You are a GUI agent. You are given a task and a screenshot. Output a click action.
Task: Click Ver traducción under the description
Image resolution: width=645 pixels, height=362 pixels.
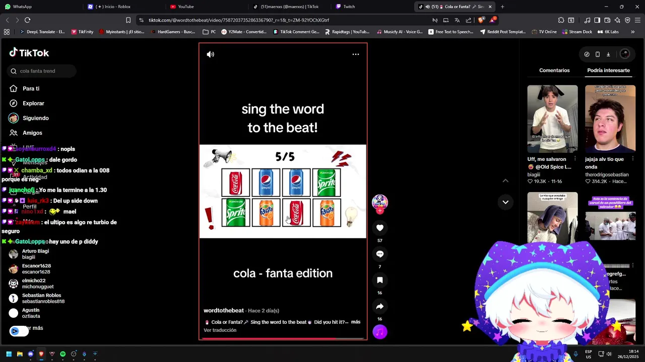(220, 330)
